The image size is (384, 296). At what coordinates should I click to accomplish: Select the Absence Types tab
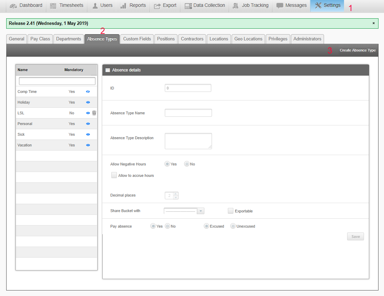102,39
